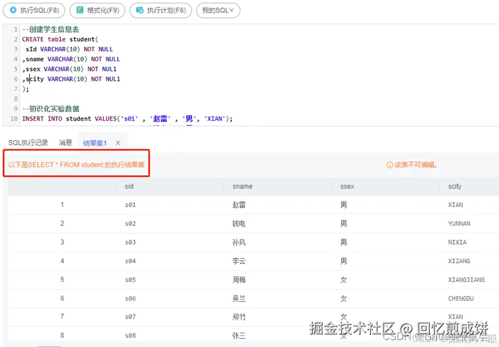Click the XIANGJIANG city cell
The width and height of the screenshot is (499, 347).
466,280
